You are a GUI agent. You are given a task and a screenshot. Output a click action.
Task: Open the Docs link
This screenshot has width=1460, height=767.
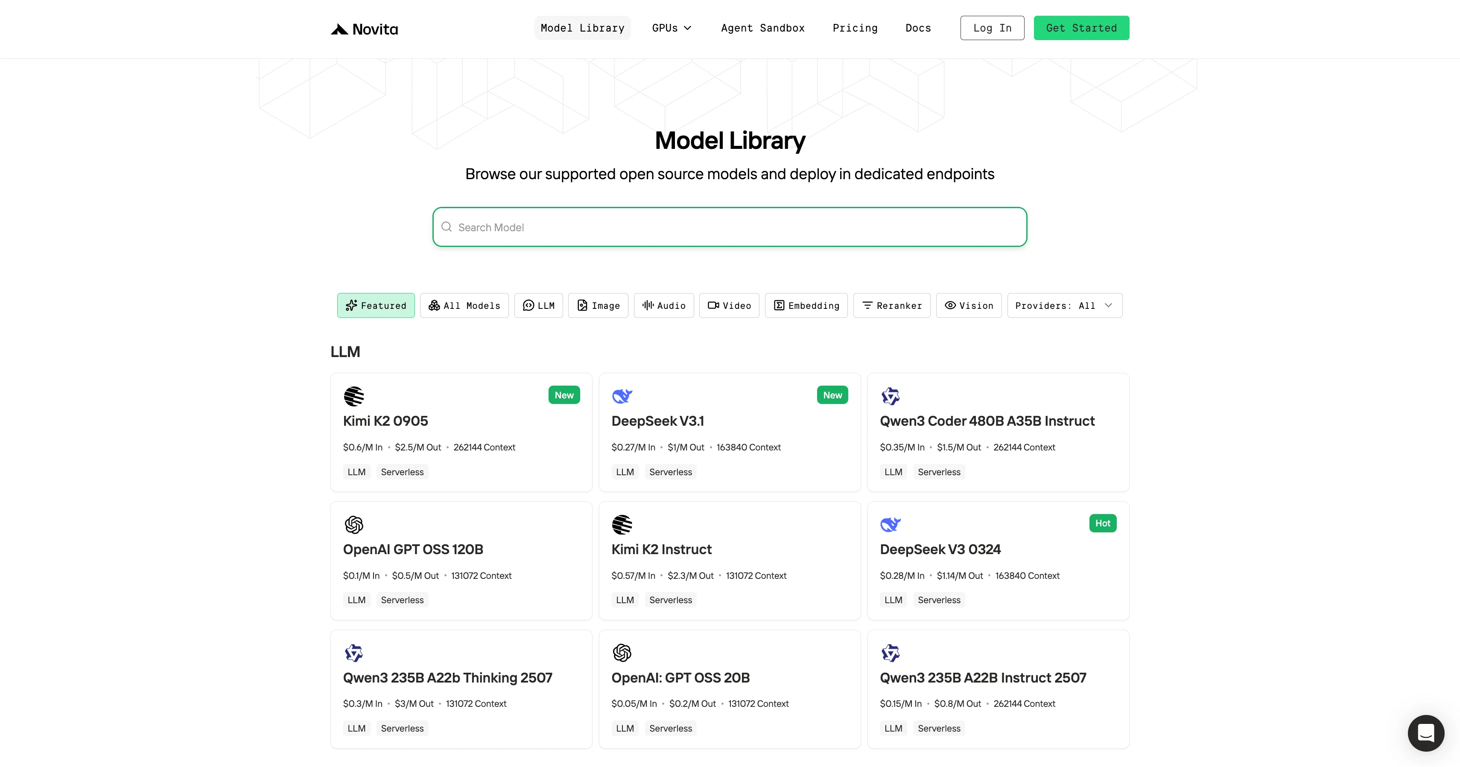pyautogui.click(x=918, y=28)
